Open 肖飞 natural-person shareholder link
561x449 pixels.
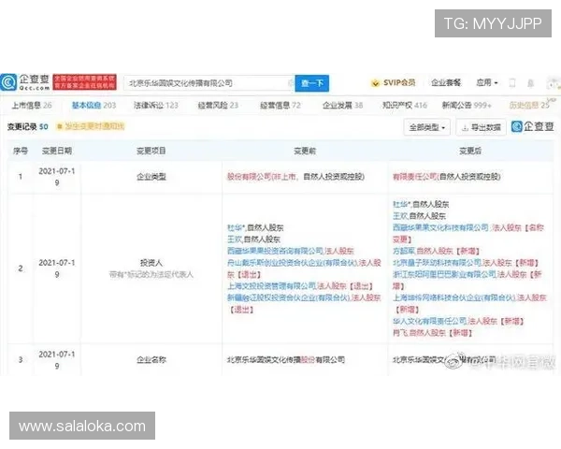(399, 333)
